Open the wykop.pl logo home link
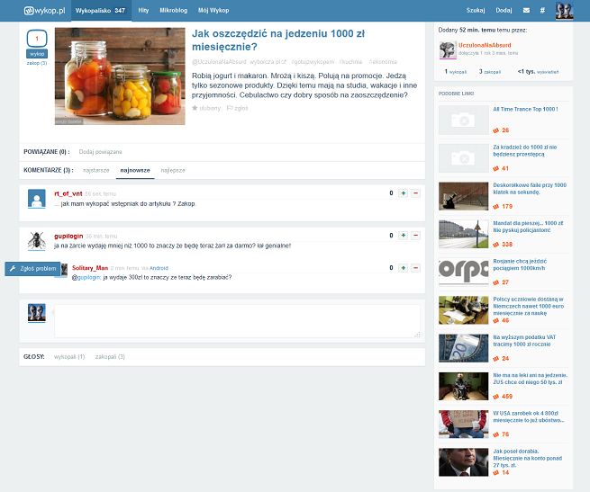 click(45, 11)
